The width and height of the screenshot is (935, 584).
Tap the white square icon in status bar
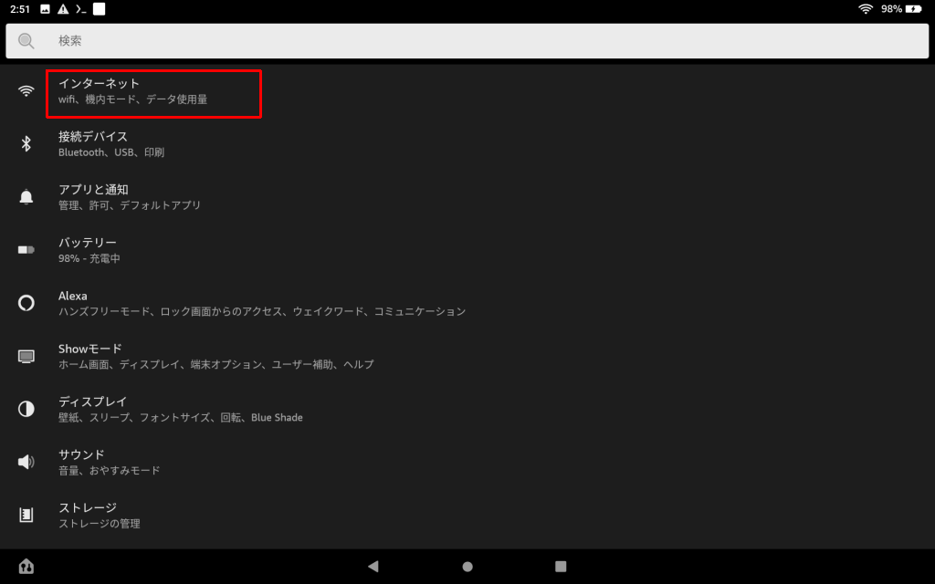pyautogui.click(x=99, y=9)
